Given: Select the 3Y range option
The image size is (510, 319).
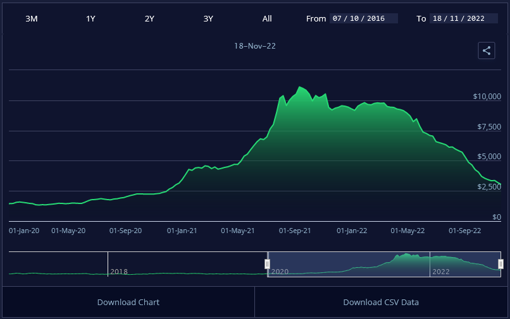Looking at the screenshot, I should click(x=208, y=18).
